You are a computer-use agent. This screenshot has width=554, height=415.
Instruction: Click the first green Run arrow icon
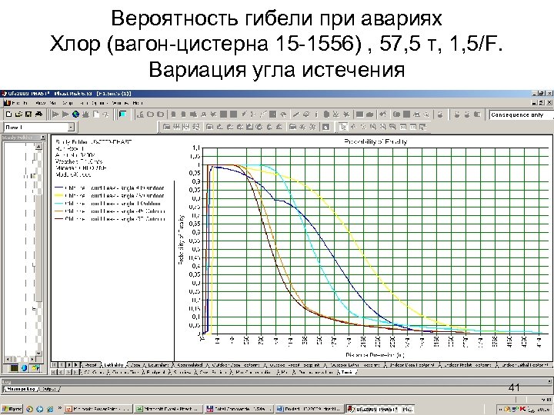[x=55, y=114]
